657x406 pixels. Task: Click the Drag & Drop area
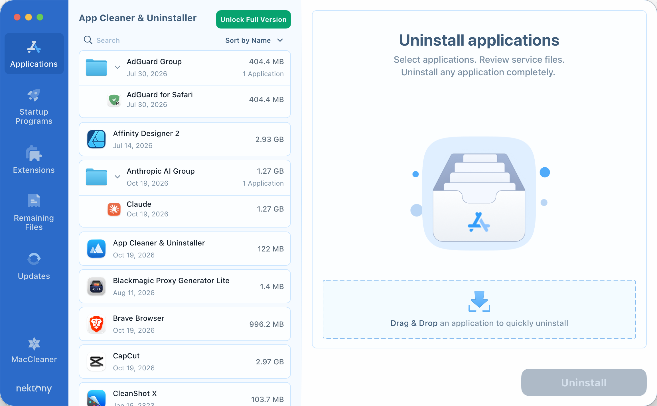coord(479,309)
